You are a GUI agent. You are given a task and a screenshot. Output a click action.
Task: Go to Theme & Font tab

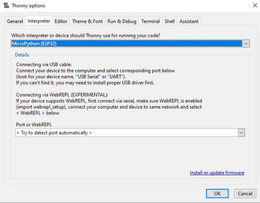click(x=87, y=21)
